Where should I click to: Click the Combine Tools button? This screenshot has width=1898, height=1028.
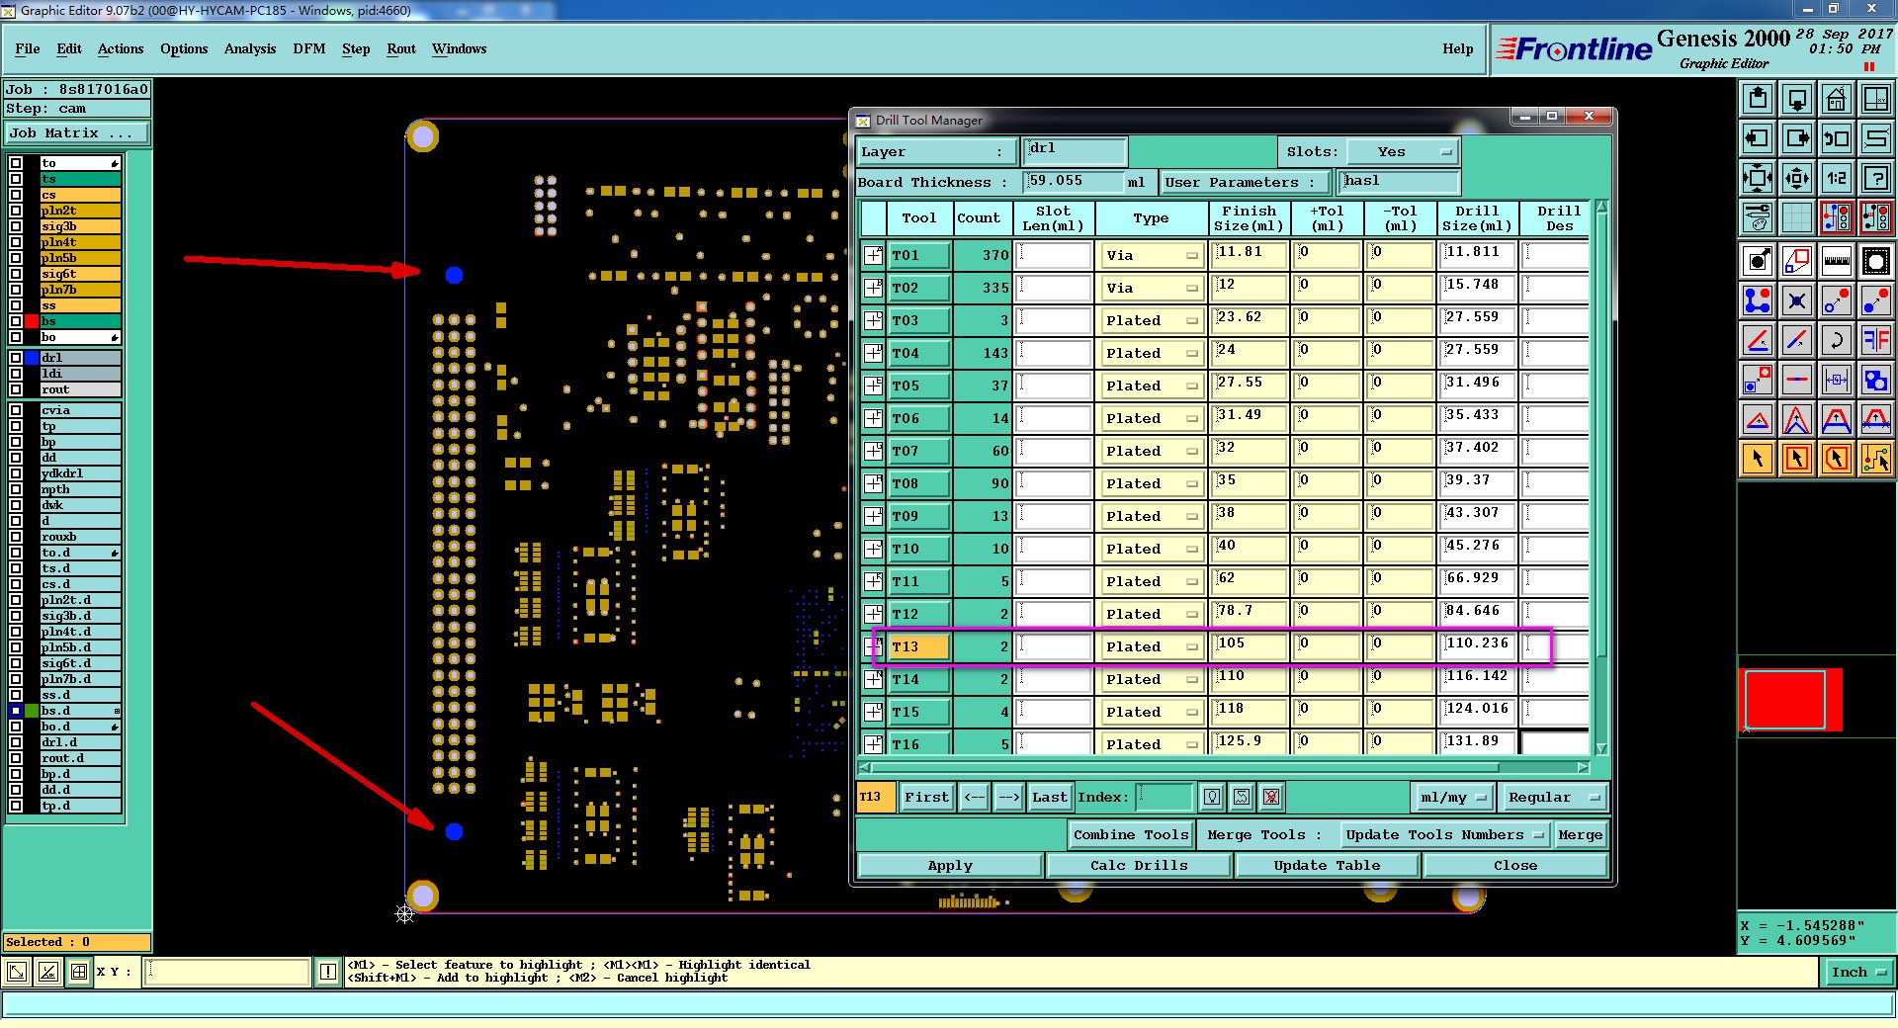pos(1131,835)
